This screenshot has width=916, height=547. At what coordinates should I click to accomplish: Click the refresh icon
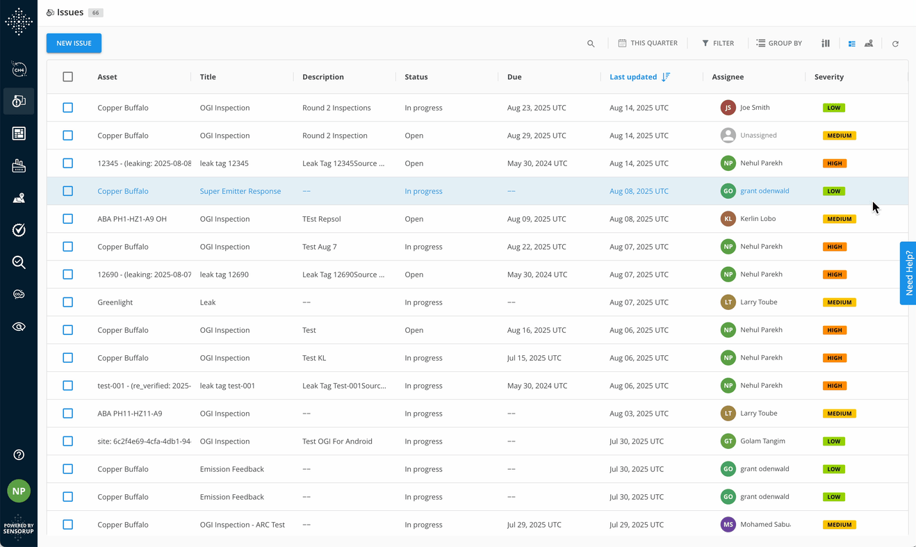[895, 44]
